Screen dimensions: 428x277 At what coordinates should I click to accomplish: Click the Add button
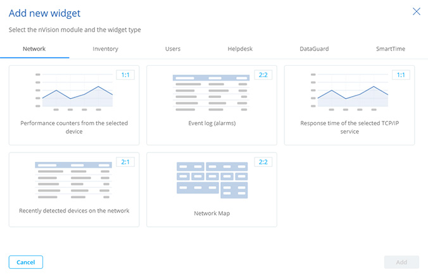[x=401, y=262]
